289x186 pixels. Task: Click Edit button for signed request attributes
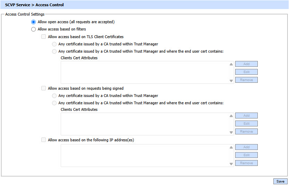point(246,124)
